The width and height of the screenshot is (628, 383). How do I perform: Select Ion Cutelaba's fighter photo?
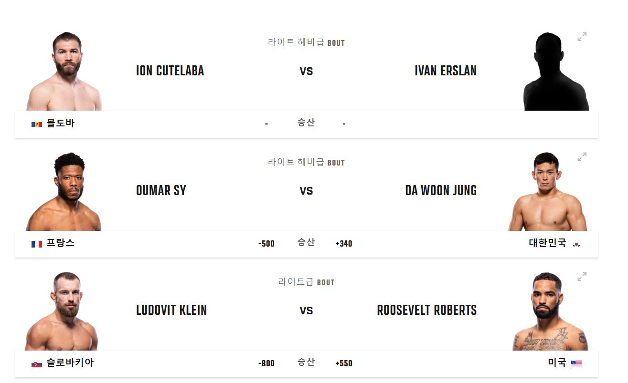click(65, 69)
